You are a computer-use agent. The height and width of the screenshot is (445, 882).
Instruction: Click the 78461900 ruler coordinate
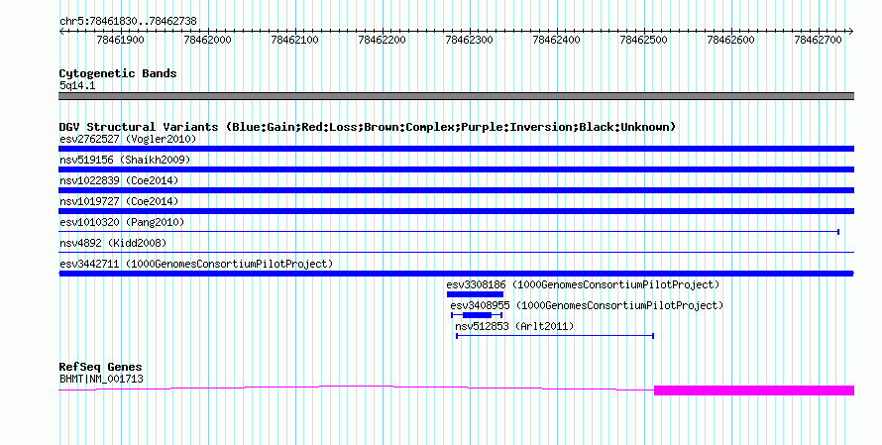click(120, 40)
